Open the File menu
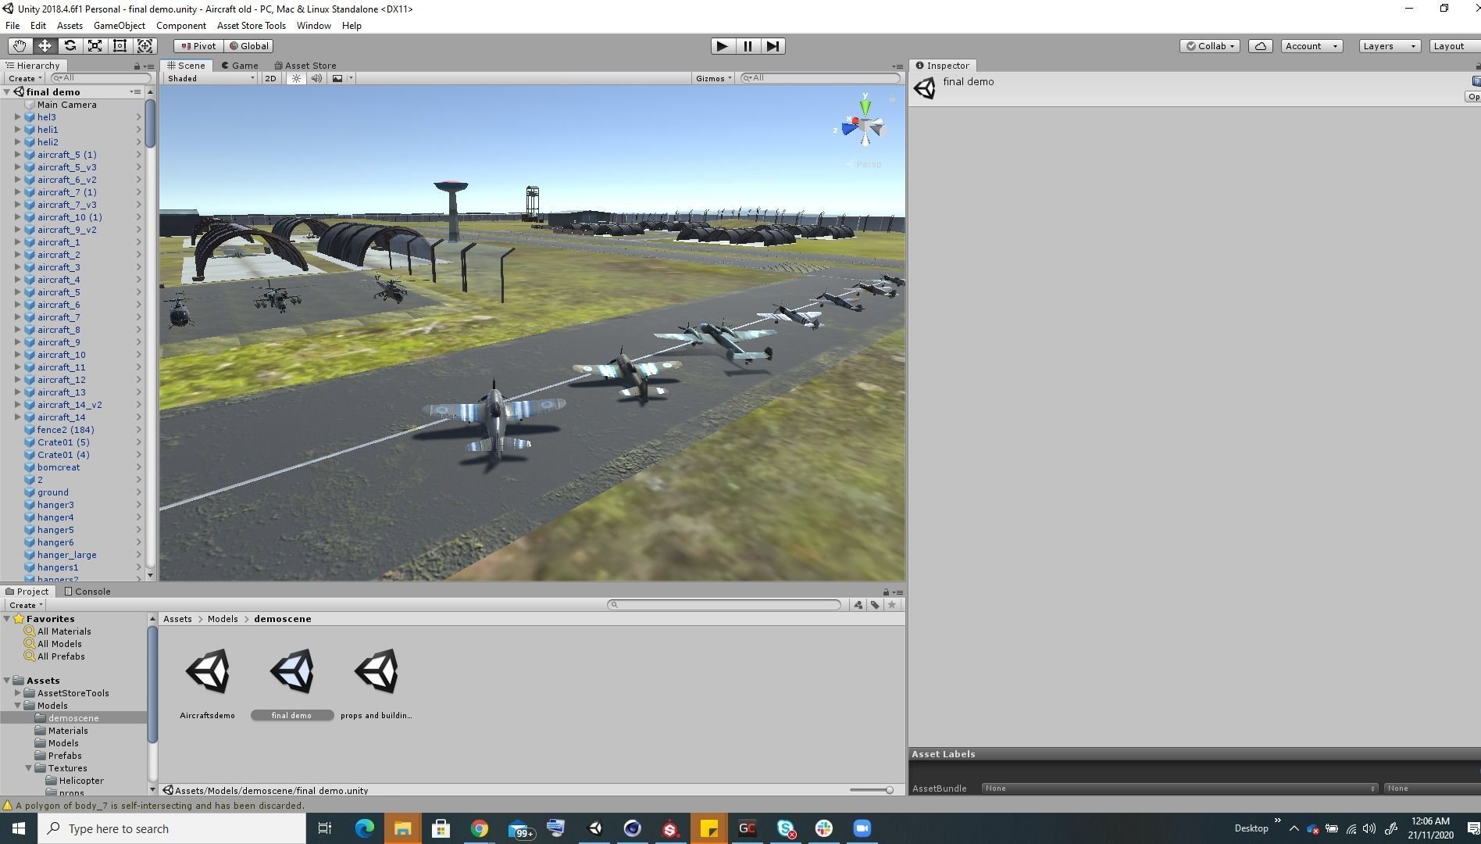1481x844 pixels. coord(12,26)
